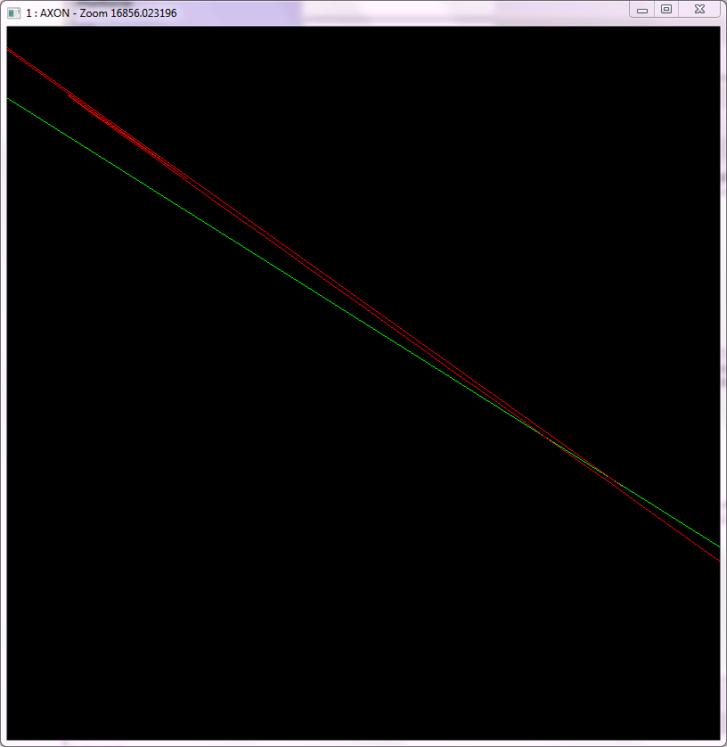Click empty black area in lower-left canvas
Screen dimensions: 727x747
pyautogui.click(x=178, y=579)
